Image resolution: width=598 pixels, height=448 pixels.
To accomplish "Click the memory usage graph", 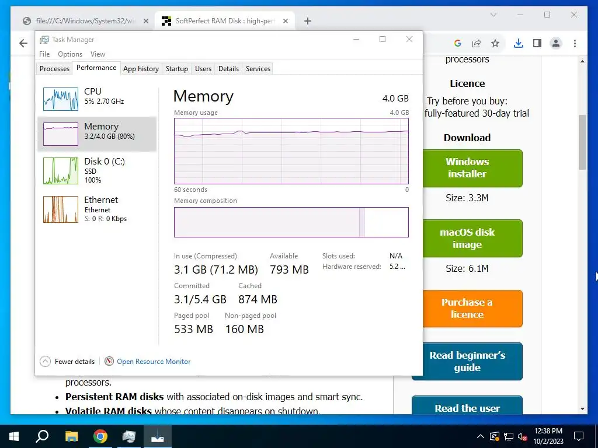I will pyautogui.click(x=291, y=151).
